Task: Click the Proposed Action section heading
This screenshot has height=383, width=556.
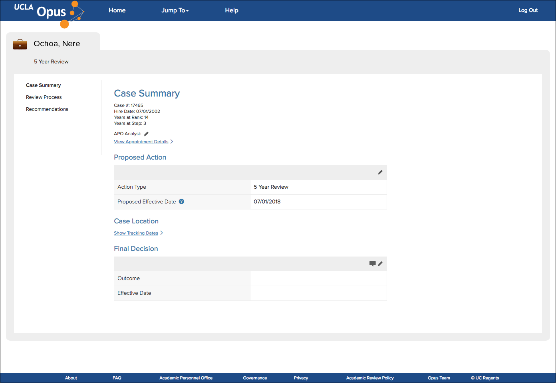Action: (x=140, y=157)
